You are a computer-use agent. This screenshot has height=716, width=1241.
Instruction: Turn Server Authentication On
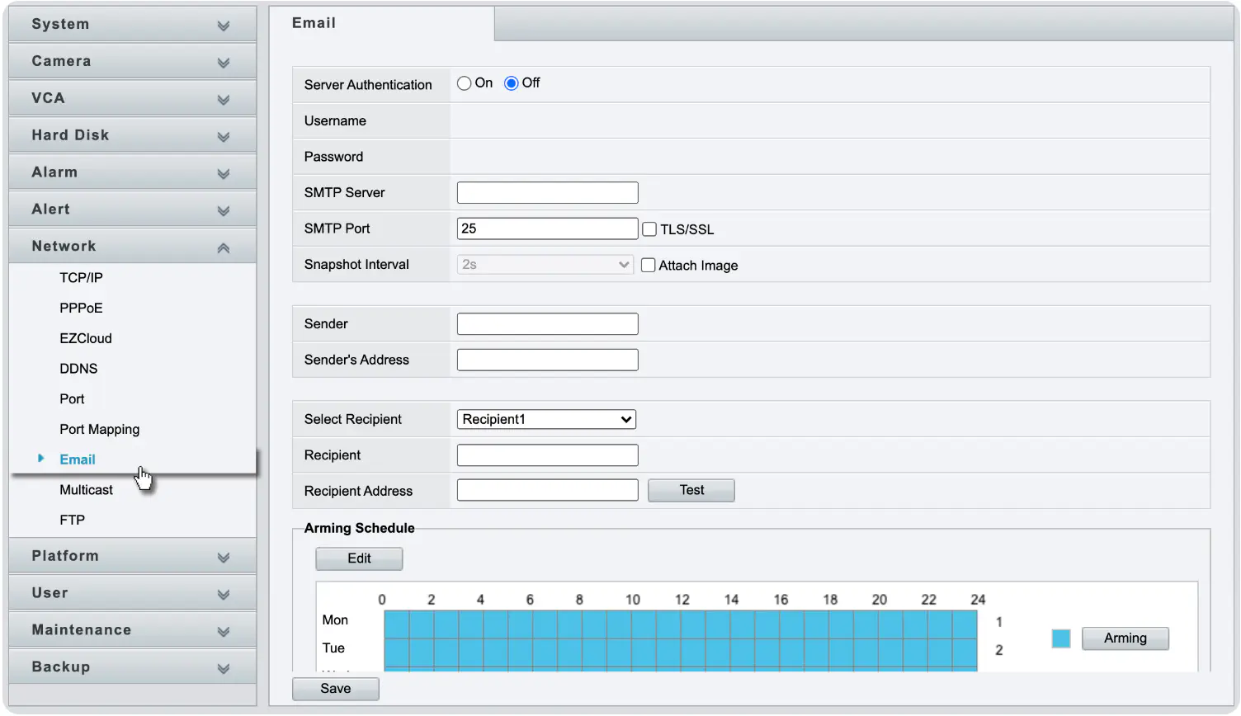coord(465,83)
